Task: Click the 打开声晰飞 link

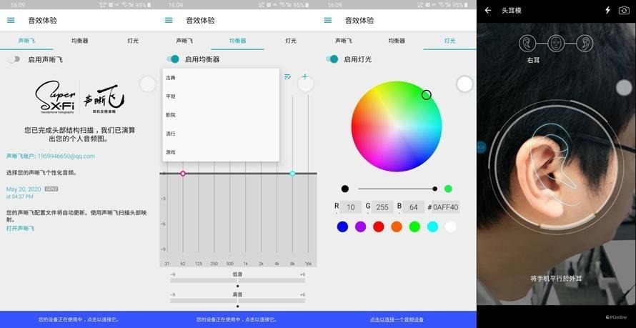Action: point(20,228)
